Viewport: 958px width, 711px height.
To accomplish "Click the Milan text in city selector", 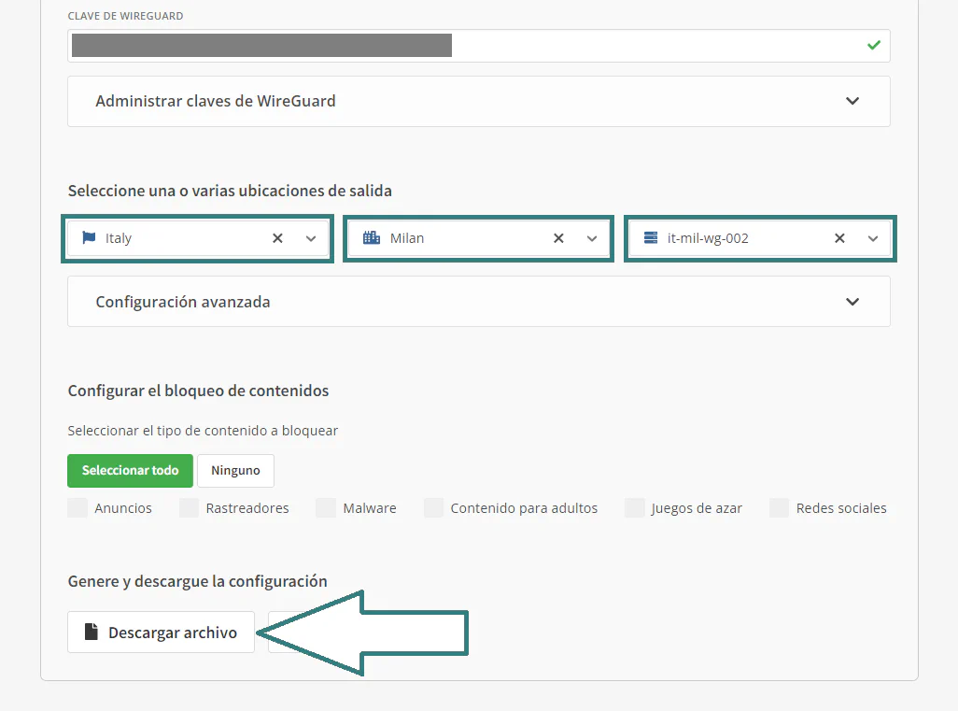I will coord(407,238).
